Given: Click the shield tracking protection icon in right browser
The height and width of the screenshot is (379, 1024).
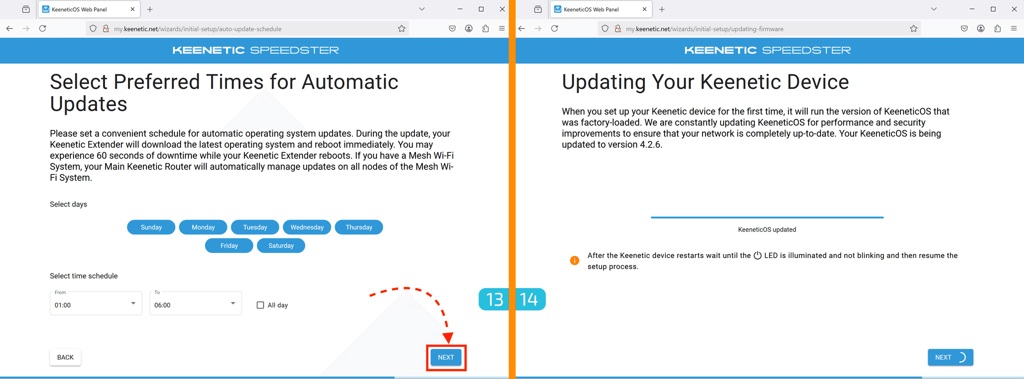Looking at the screenshot, I should [x=605, y=28].
